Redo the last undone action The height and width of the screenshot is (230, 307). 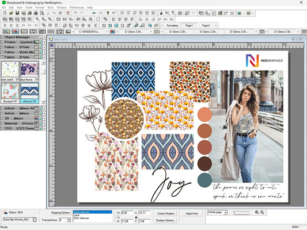[82, 13]
